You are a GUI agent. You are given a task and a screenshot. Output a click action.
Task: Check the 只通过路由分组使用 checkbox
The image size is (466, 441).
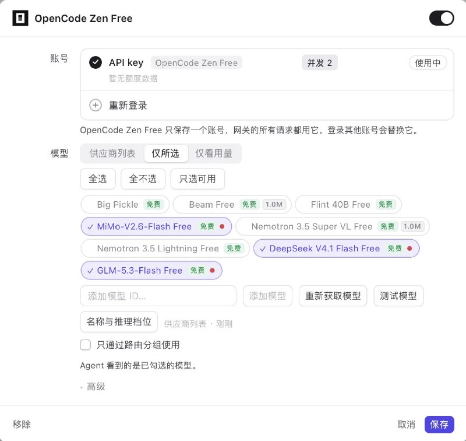click(85, 345)
